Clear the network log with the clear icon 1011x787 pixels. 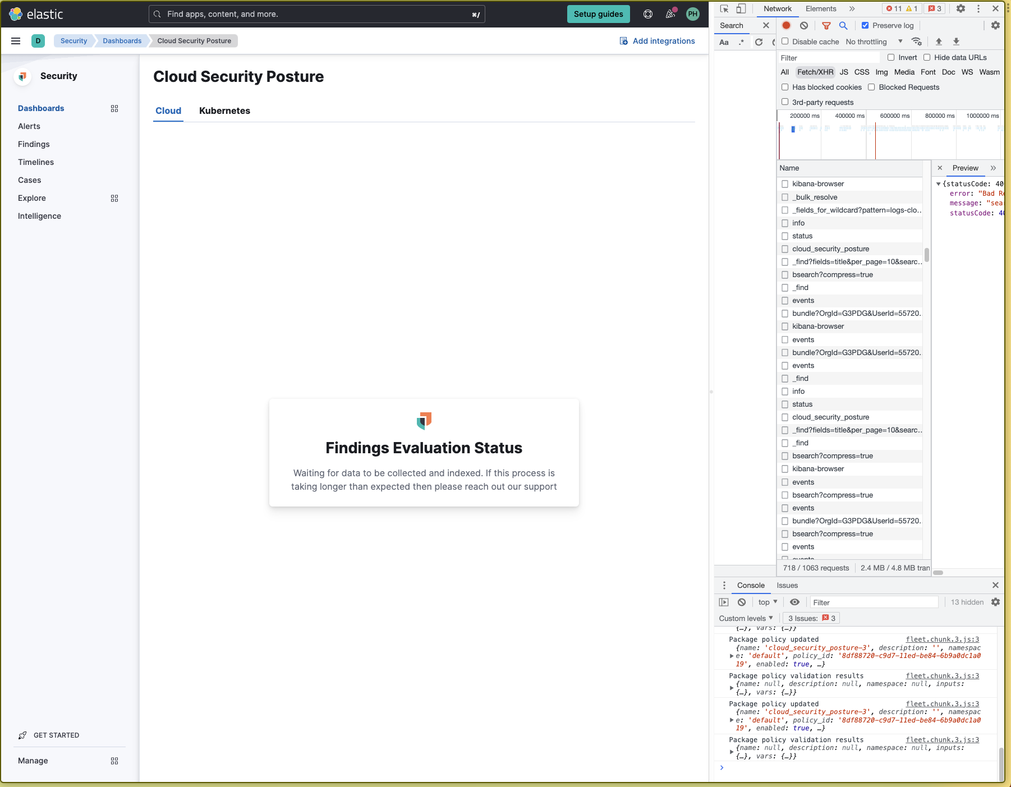coord(805,25)
